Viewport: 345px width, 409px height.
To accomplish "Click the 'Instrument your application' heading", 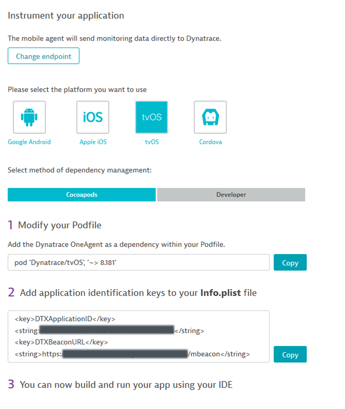I will (x=66, y=16).
